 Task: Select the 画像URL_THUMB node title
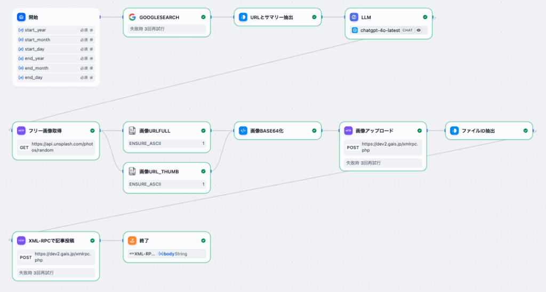tap(159, 171)
